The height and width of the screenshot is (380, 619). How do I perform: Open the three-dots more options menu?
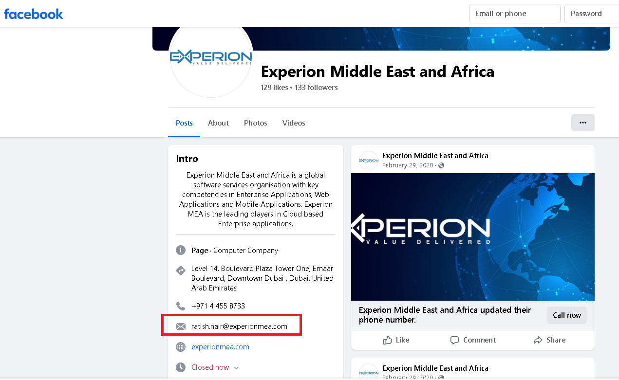tap(582, 123)
